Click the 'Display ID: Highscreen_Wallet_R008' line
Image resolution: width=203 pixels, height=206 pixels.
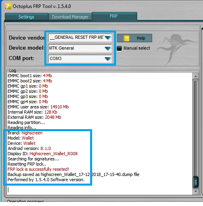click(43, 154)
